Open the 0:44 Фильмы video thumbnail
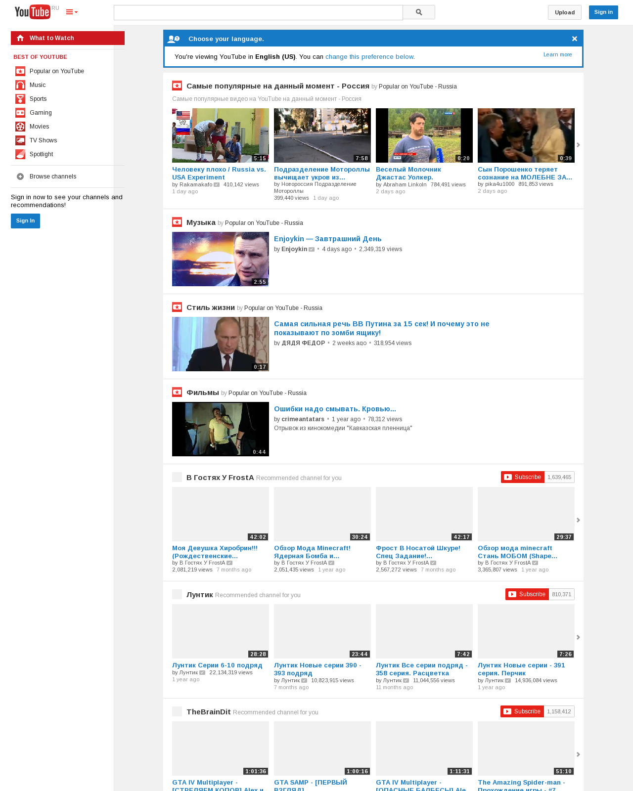633x791 pixels. [x=221, y=429]
